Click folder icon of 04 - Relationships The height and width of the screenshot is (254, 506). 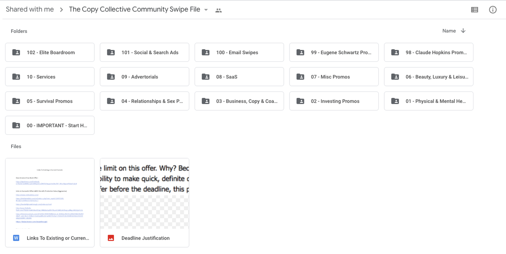point(111,101)
